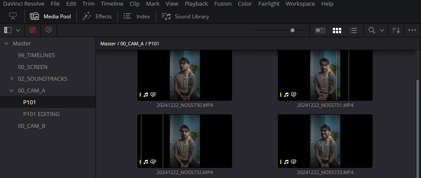This screenshot has height=178, width=421.
Task: Open the File menu
Action: coord(55,4)
